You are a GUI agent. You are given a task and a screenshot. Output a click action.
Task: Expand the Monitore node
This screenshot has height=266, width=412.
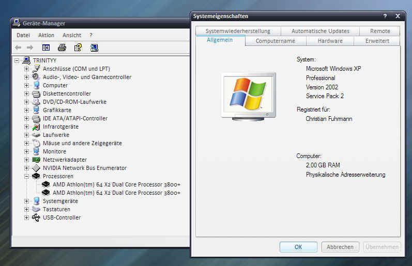pyautogui.click(x=26, y=151)
